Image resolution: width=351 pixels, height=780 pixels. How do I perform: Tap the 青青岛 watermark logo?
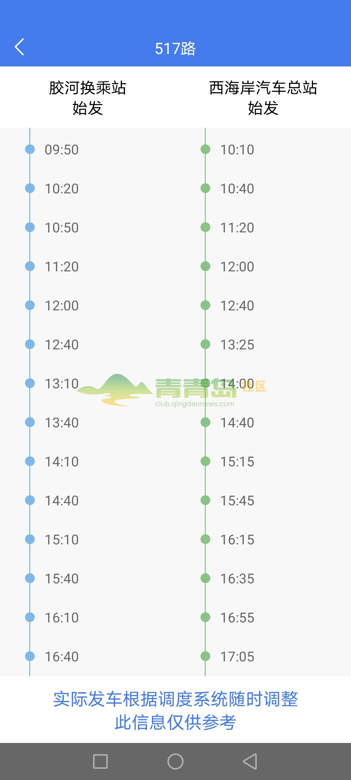pos(172,390)
